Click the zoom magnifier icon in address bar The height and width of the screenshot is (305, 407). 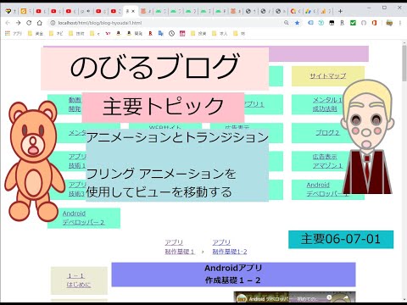287,23
